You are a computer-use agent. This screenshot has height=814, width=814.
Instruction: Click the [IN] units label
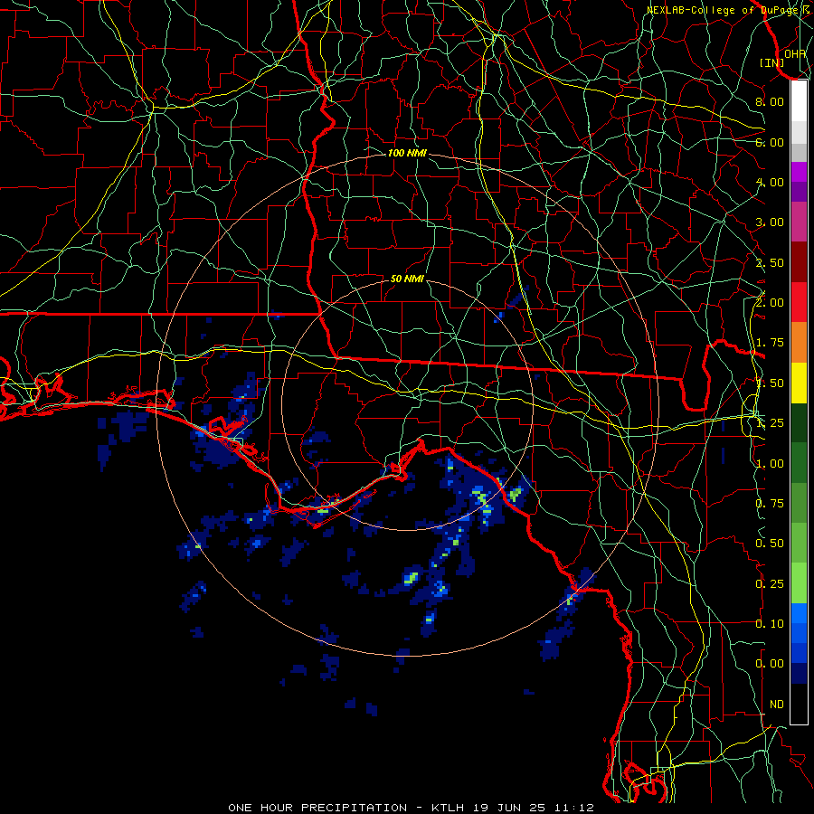(x=772, y=62)
